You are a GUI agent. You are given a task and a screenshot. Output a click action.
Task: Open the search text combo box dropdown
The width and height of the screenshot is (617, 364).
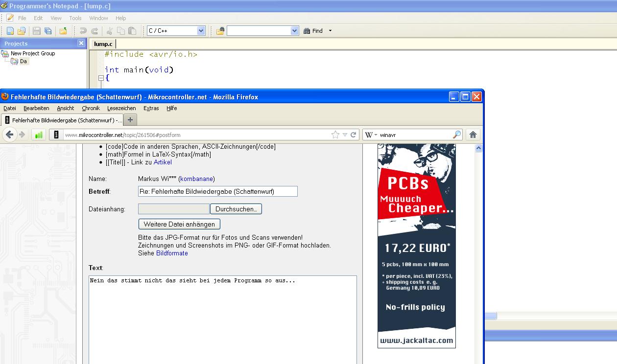pyautogui.click(x=294, y=31)
